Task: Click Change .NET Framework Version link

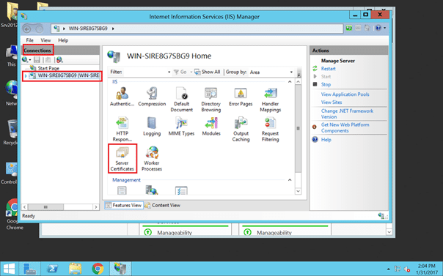Action: tap(347, 113)
